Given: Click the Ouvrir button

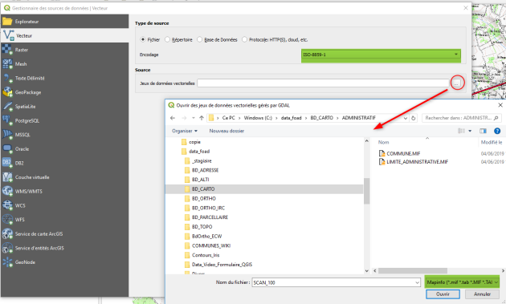Looking at the screenshot, I should click(x=443, y=294).
